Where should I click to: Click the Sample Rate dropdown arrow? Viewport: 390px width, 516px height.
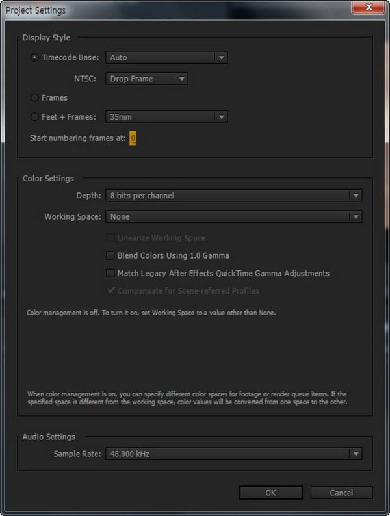click(356, 454)
